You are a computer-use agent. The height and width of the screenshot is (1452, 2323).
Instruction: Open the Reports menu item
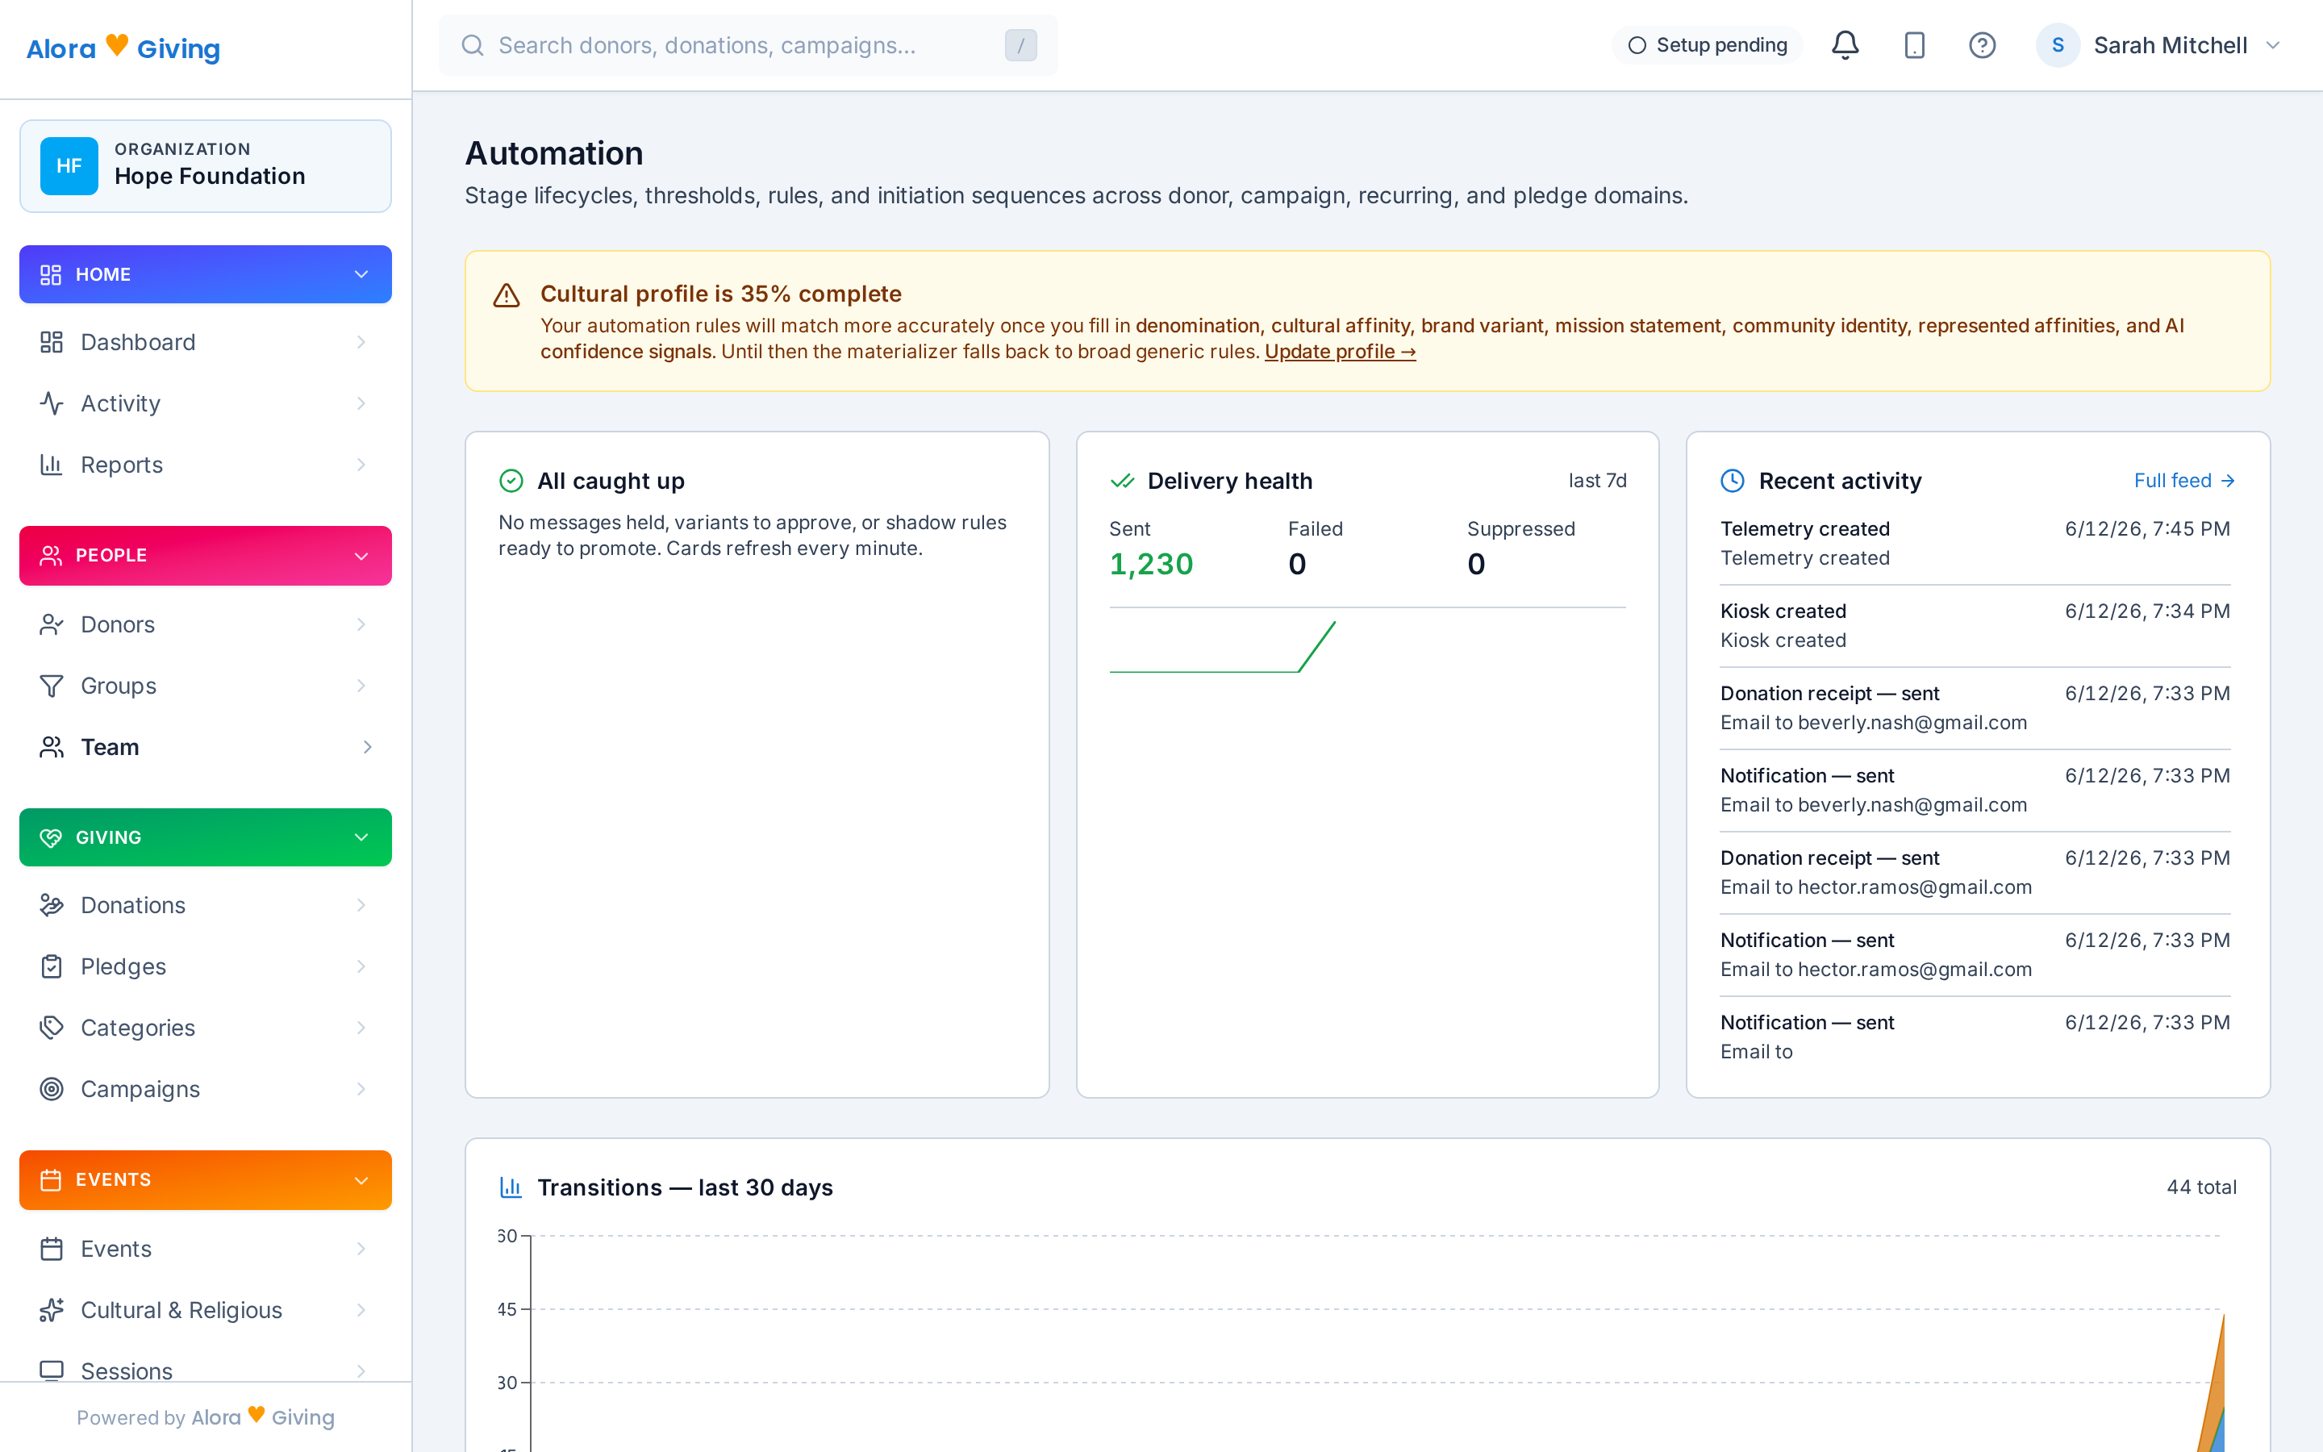click(206, 465)
